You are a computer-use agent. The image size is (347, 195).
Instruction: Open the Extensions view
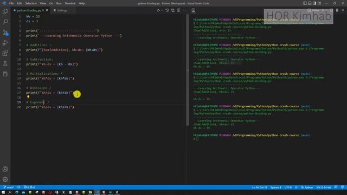click(5, 53)
